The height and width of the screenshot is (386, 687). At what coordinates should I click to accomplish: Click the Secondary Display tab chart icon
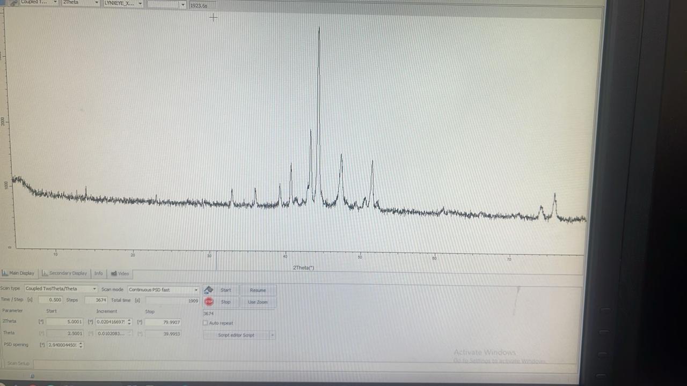click(x=45, y=273)
